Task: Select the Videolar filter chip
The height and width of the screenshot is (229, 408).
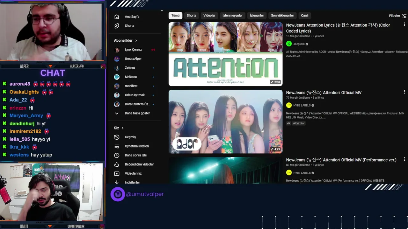Action: (209, 16)
